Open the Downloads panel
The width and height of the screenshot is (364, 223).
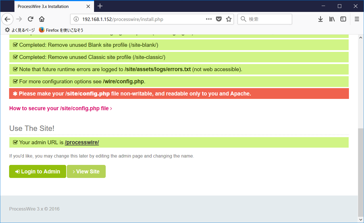[x=321, y=19]
